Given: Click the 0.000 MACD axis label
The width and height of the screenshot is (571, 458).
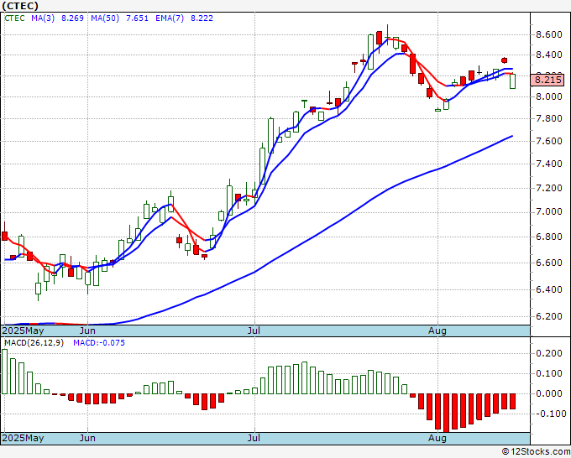Looking at the screenshot, I should [x=549, y=393].
